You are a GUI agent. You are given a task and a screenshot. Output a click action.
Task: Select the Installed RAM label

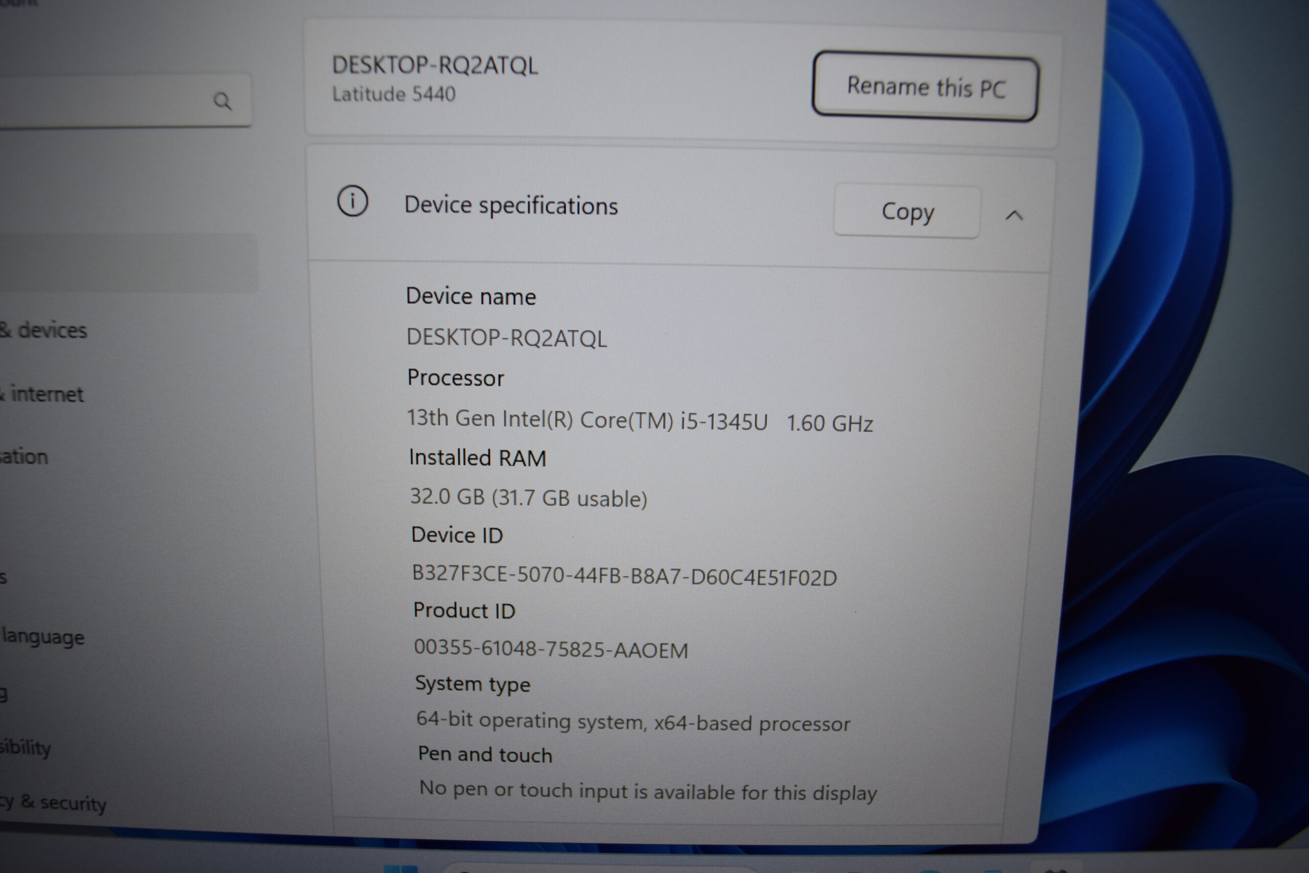pos(477,458)
